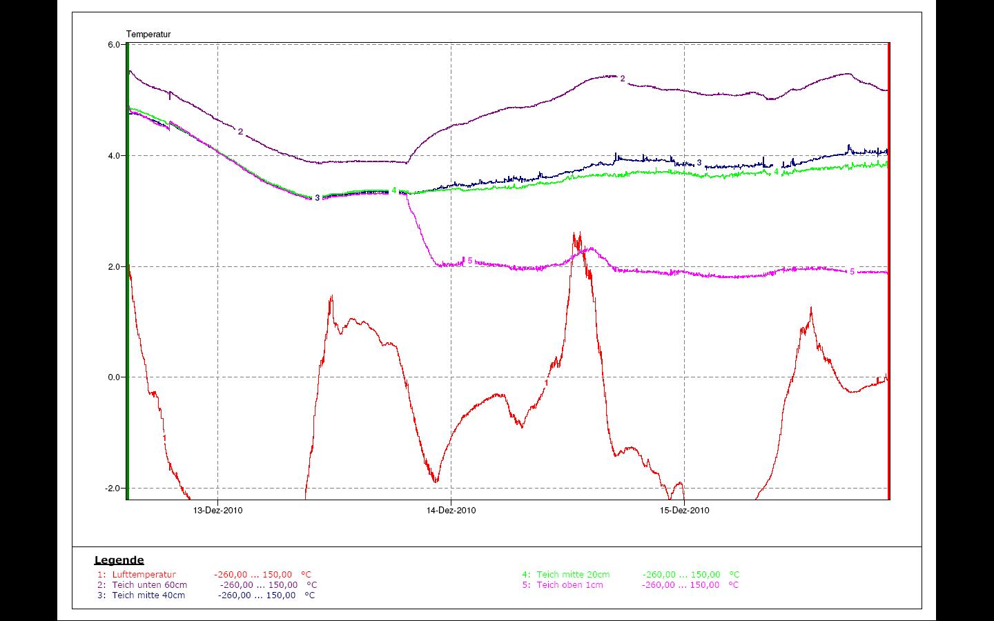Click the 15-Dez-2010 date label

pyautogui.click(x=684, y=511)
